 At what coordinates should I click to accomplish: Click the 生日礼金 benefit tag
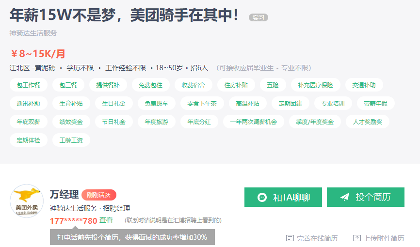pyautogui.click(x=114, y=103)
